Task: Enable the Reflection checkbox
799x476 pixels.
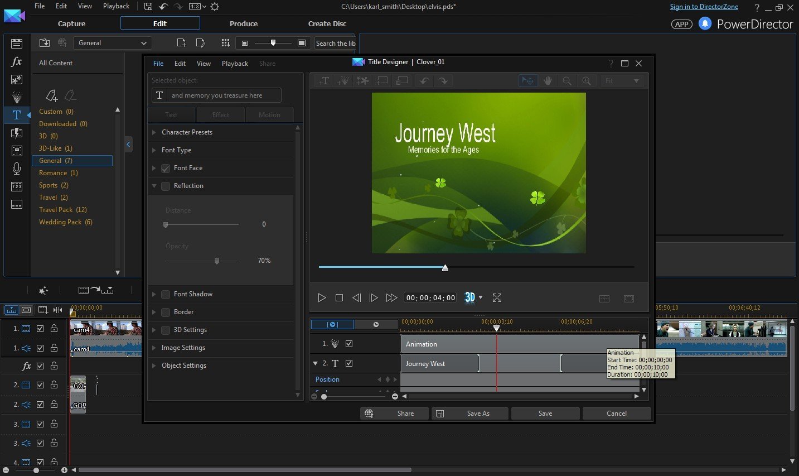Action: [166, 186]
